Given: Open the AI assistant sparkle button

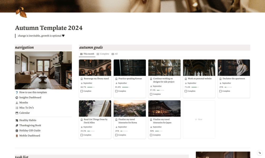Looking at the screenshot, I should (260, 153).
